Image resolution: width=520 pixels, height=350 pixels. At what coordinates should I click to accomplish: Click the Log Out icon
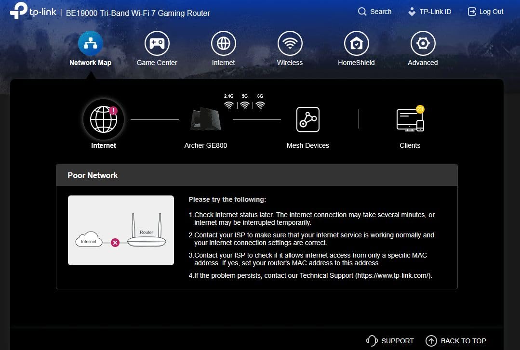coord(472,12)
